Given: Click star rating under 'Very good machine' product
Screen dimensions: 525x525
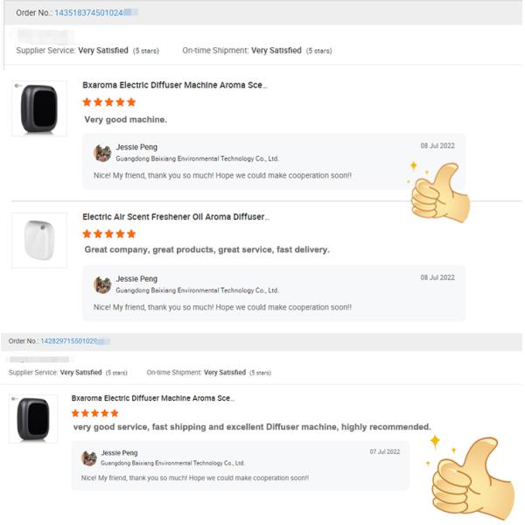Looking at the screenshot, I should tap(108, 102).
